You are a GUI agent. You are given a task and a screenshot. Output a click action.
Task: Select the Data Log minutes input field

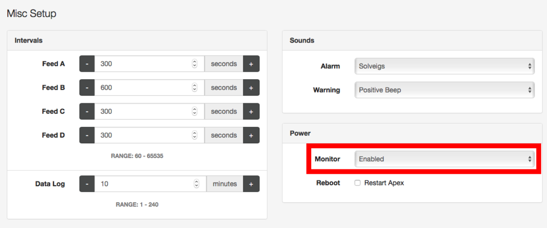(x=150, y=183)
